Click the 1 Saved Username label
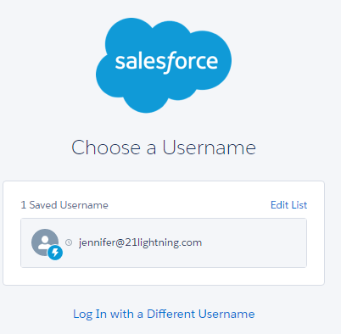 pos(64,205)
